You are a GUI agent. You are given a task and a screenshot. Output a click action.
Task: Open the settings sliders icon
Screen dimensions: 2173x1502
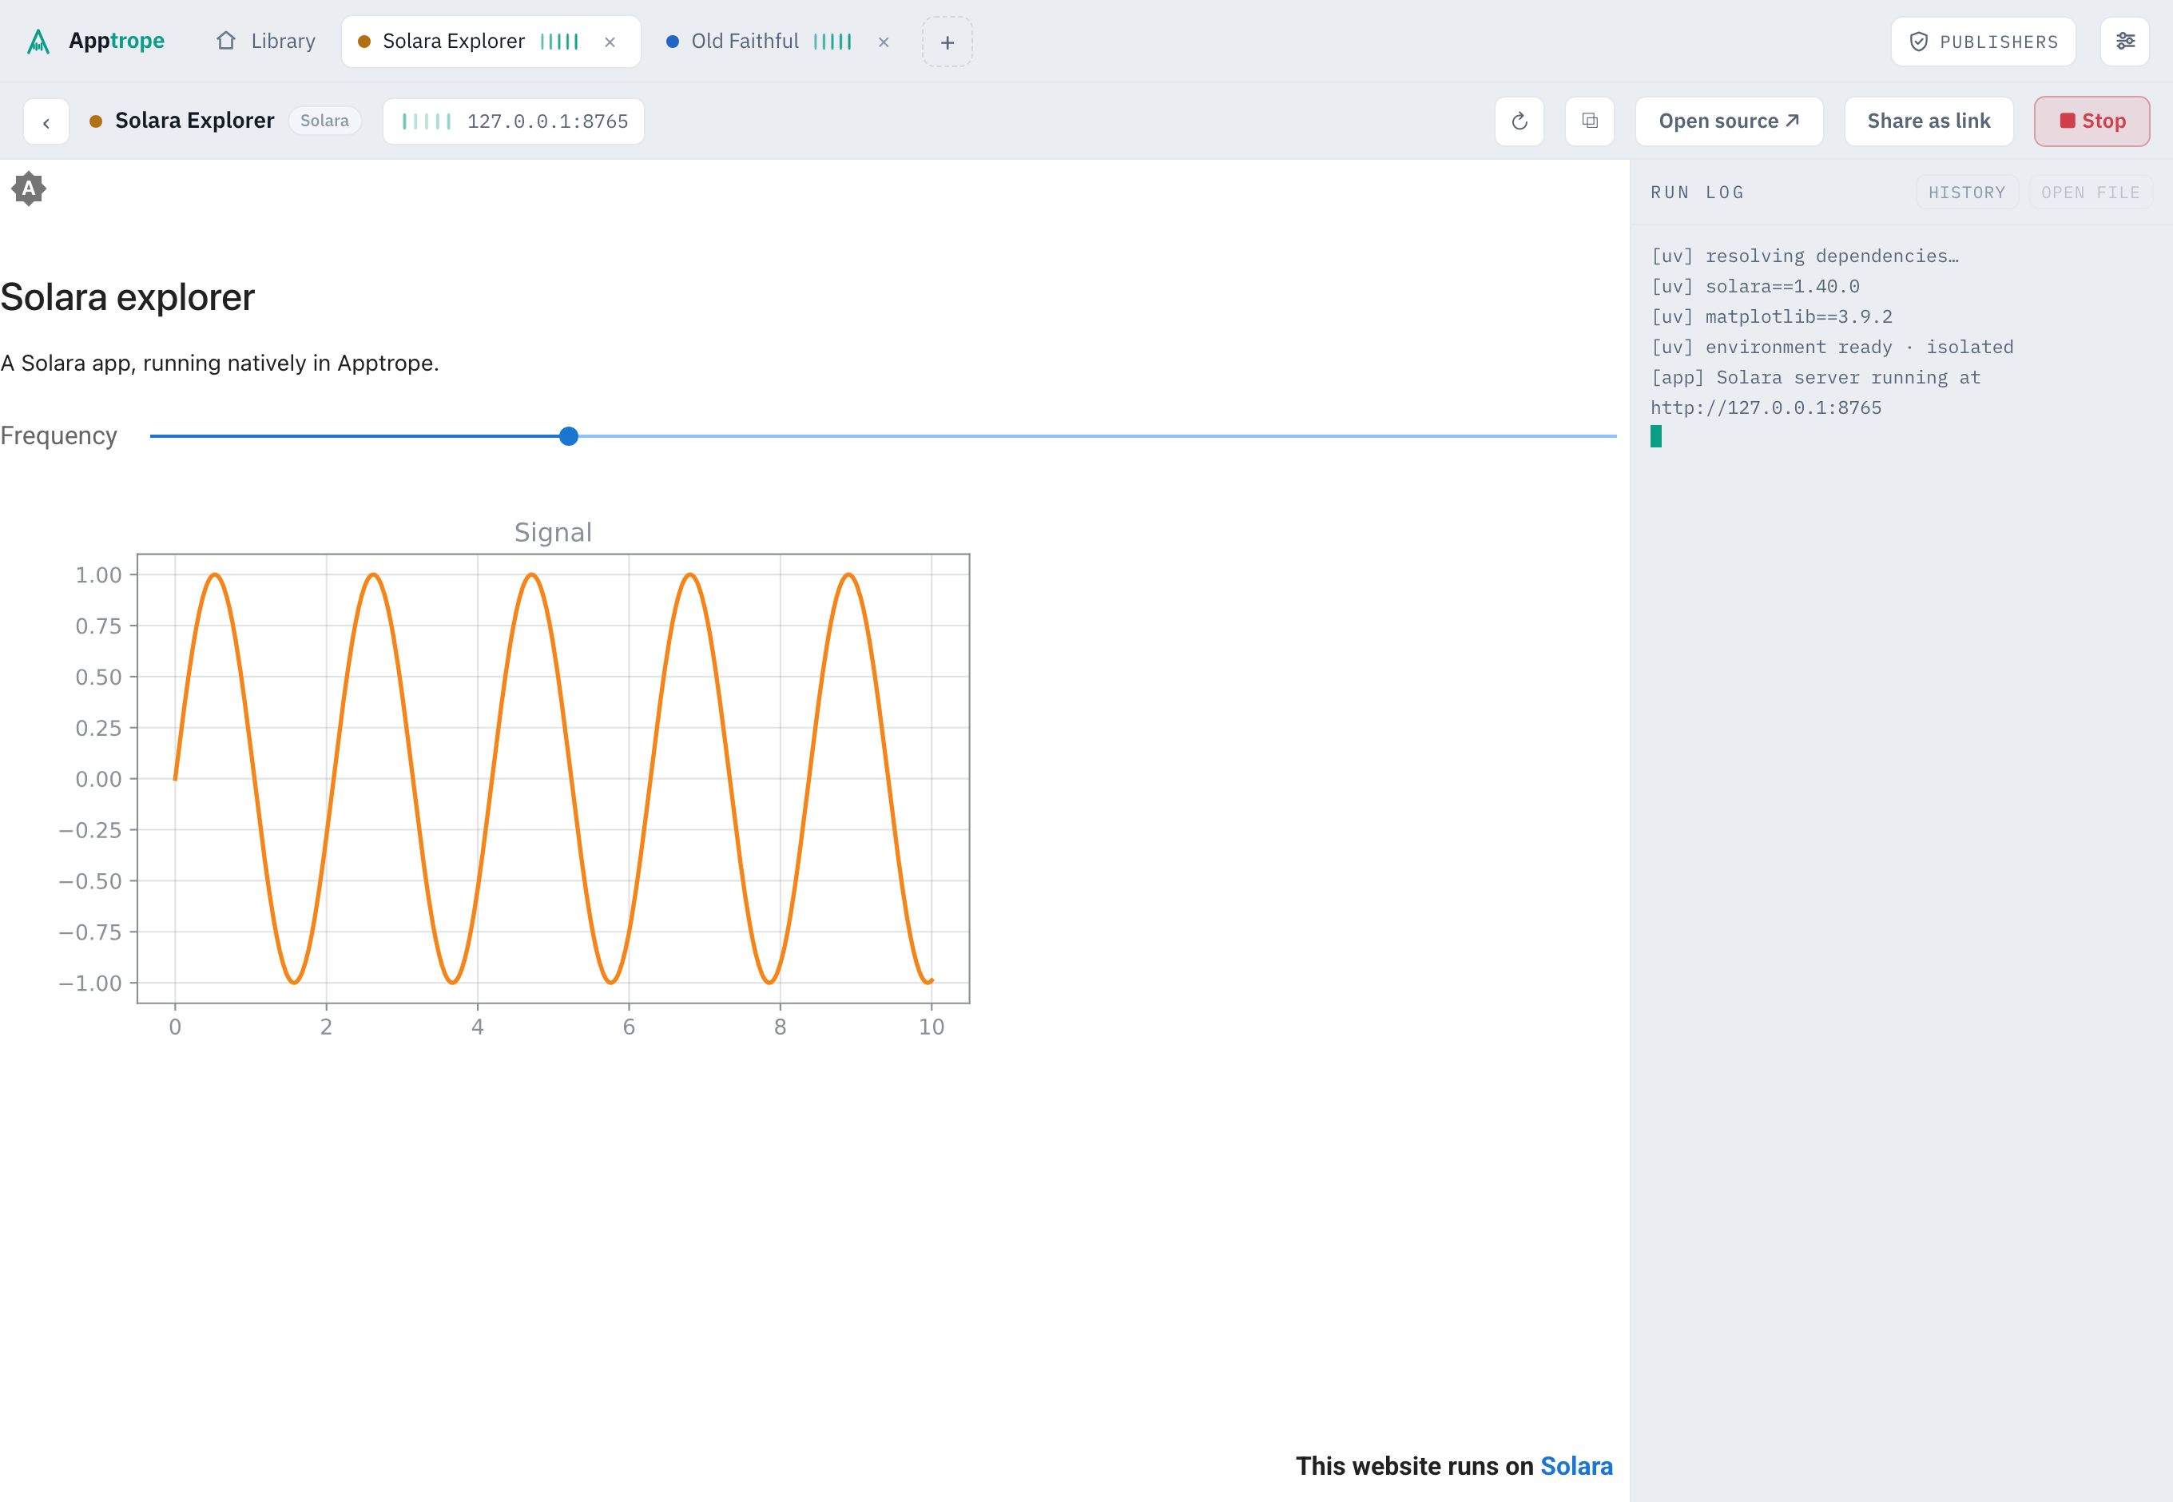[x=2125, y=42]
